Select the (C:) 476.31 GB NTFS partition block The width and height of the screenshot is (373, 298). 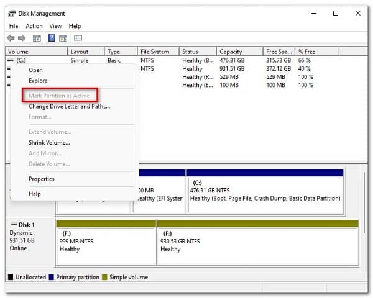tap(265, 191)
